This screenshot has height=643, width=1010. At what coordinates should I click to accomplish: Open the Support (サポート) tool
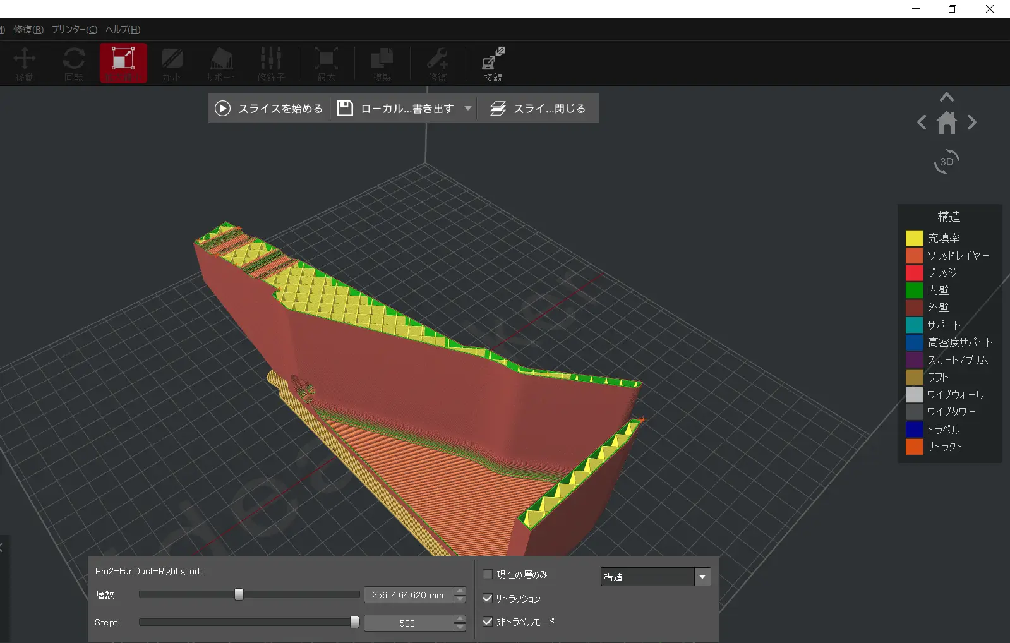pos(221,63)
